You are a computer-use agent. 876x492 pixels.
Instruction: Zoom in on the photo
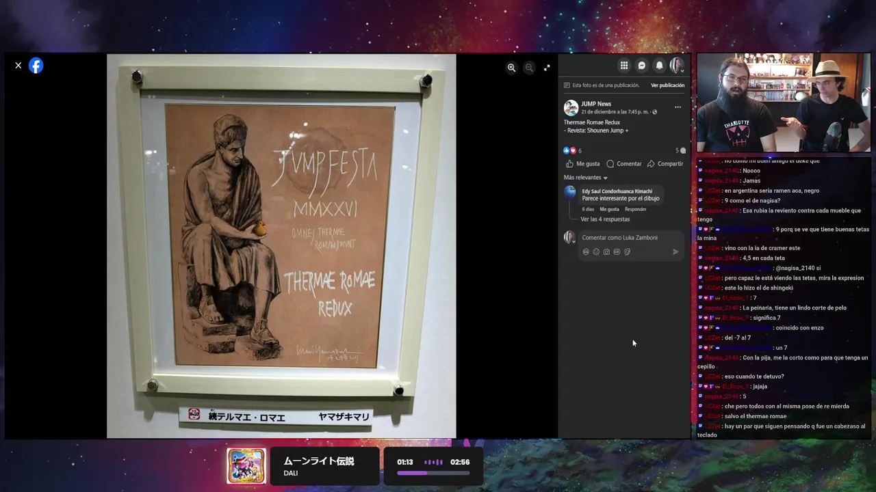(x=511, y=68)
